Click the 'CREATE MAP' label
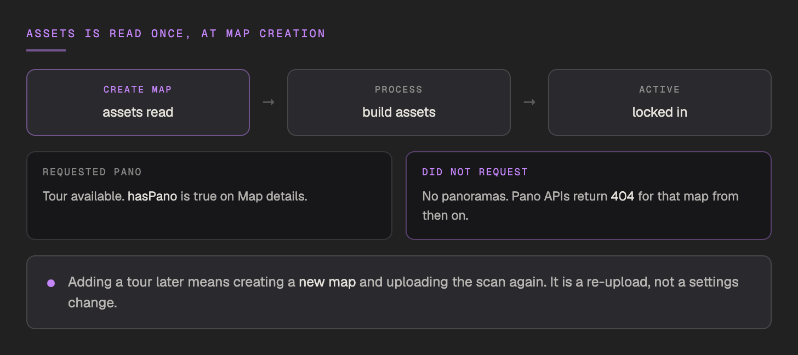Viewport: 798px width, 355px height. 138,89
